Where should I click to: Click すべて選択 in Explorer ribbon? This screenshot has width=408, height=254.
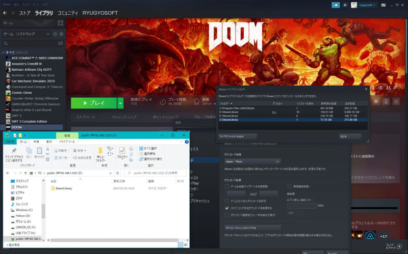[148, 148]
